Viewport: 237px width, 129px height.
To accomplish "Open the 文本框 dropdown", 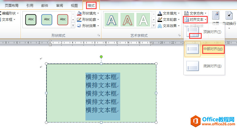I will pos(8,19).
